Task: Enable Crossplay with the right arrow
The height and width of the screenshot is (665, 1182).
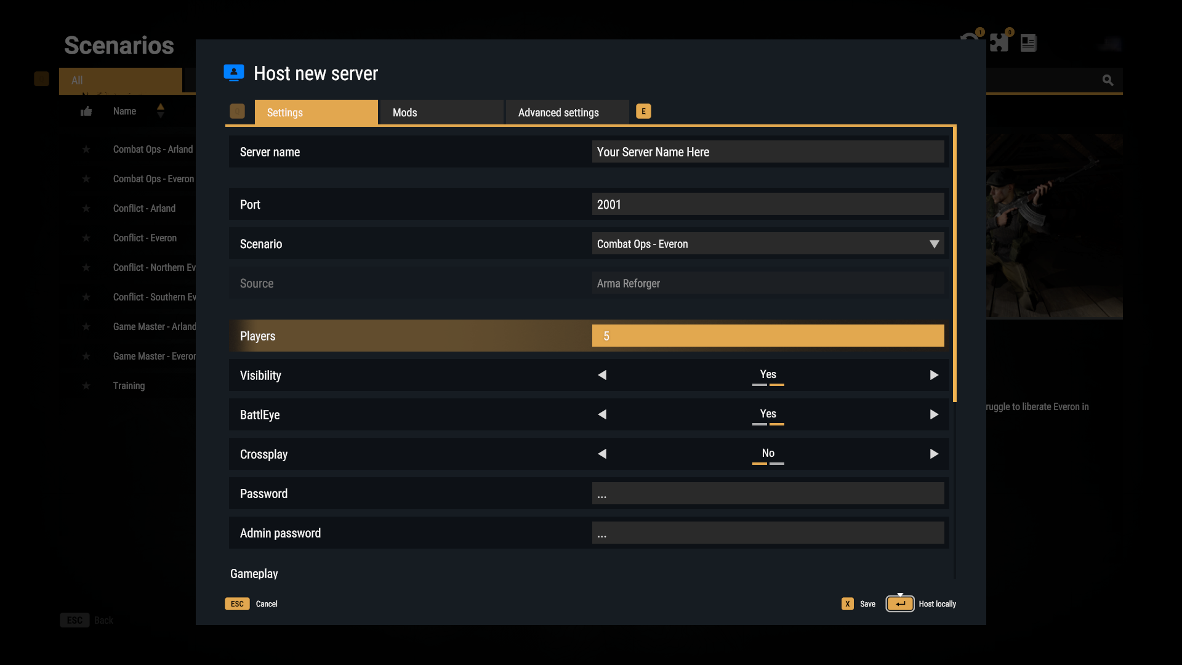Action: (x=934, y=454)
